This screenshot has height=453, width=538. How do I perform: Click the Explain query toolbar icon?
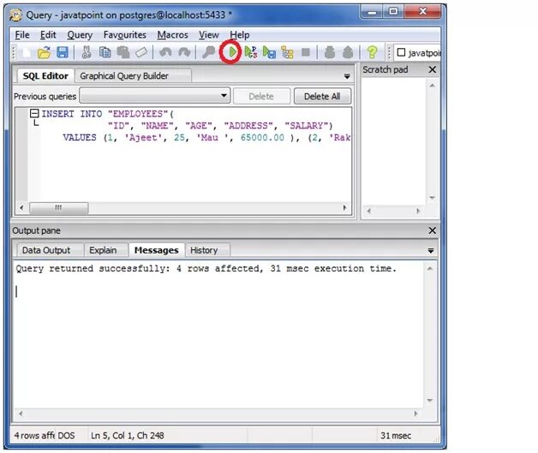pos(287,52)
